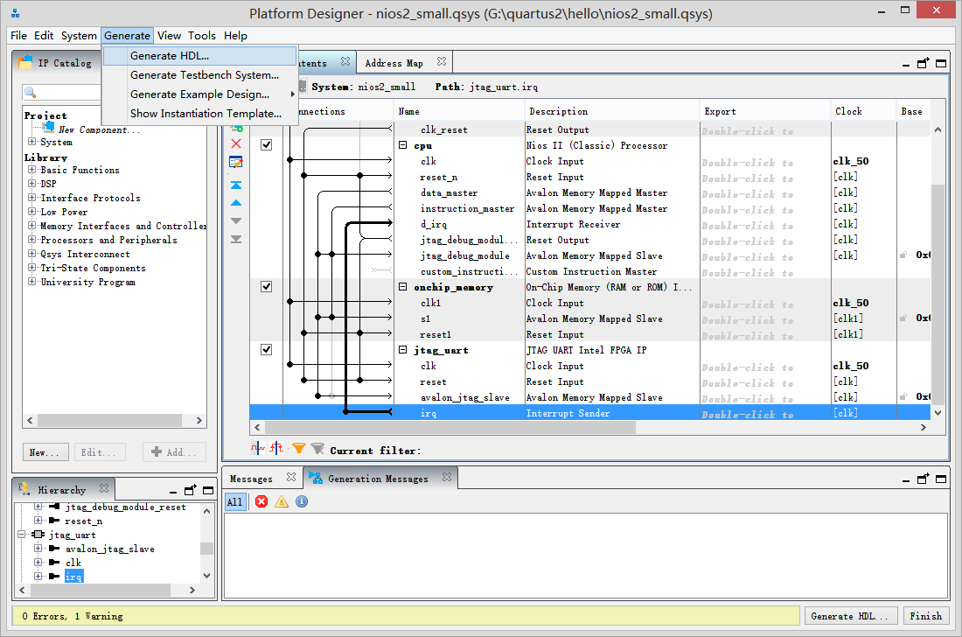This screenshot has height=637, width=962.
Task: Click the Generate HDL... button at bottom
Action: point(851,615)
